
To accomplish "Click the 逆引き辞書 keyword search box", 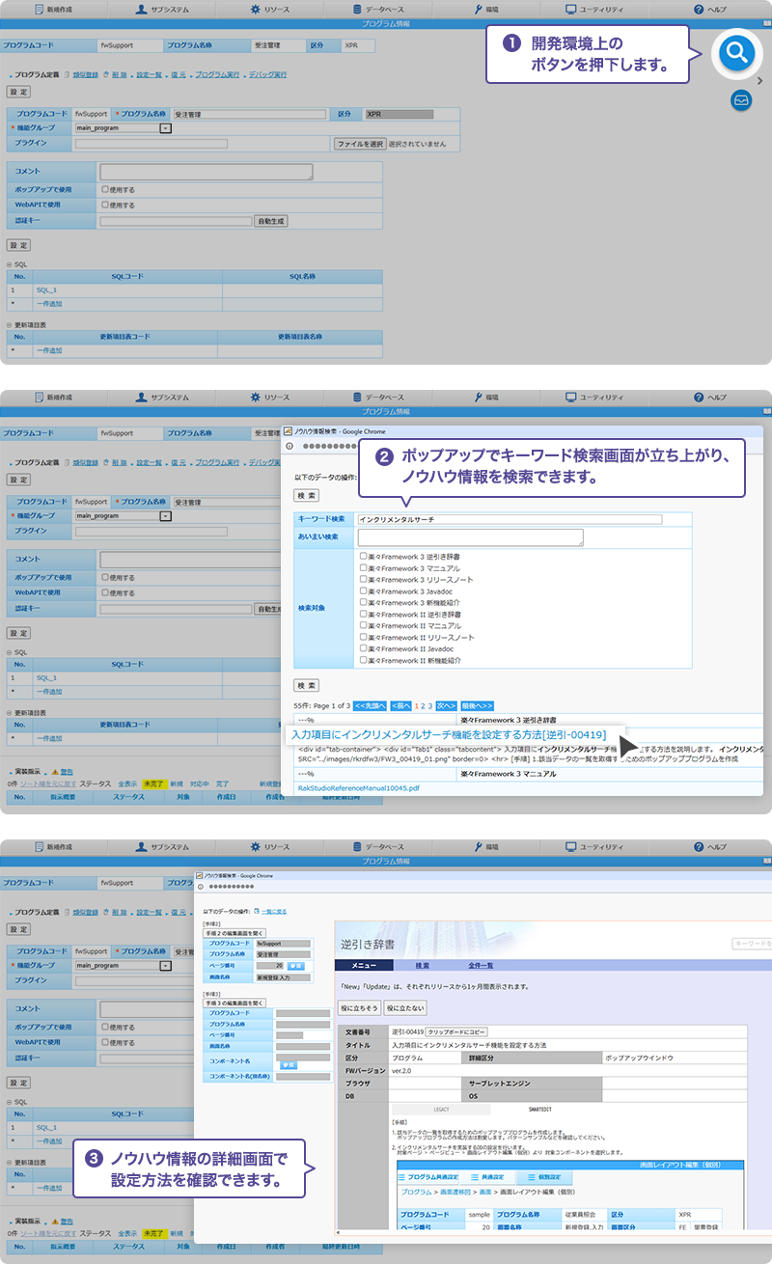I will point(750,943).
